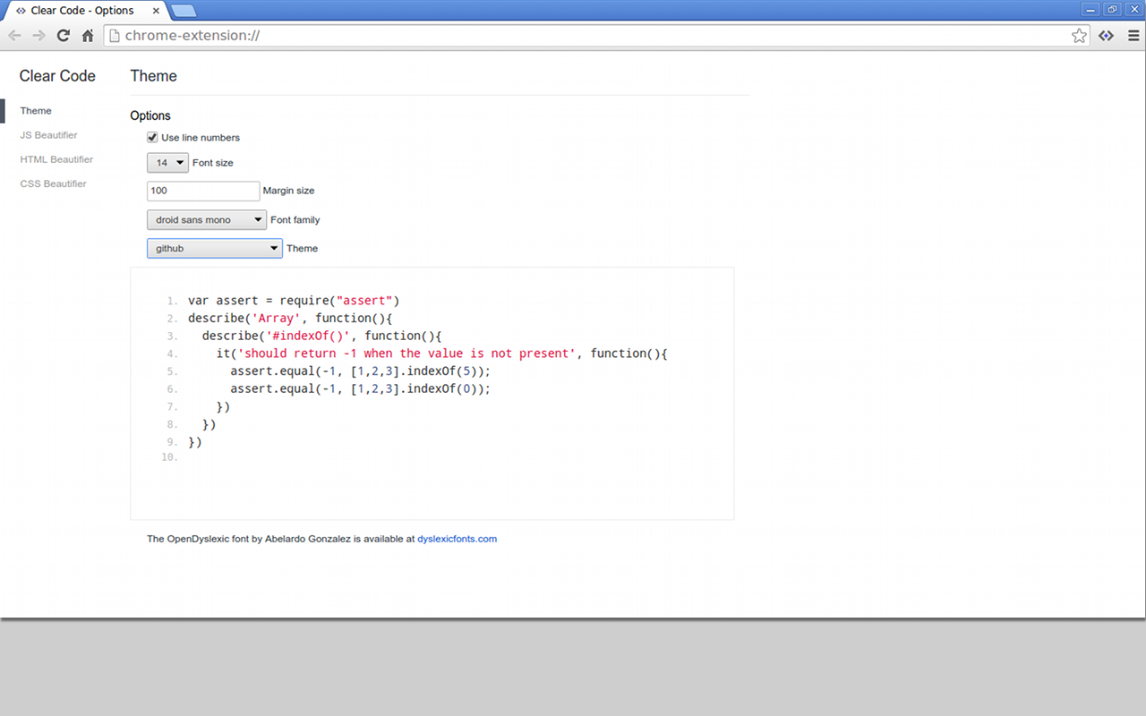
Task: Open the Theme dropdown showing github
Action: (215, 248)
